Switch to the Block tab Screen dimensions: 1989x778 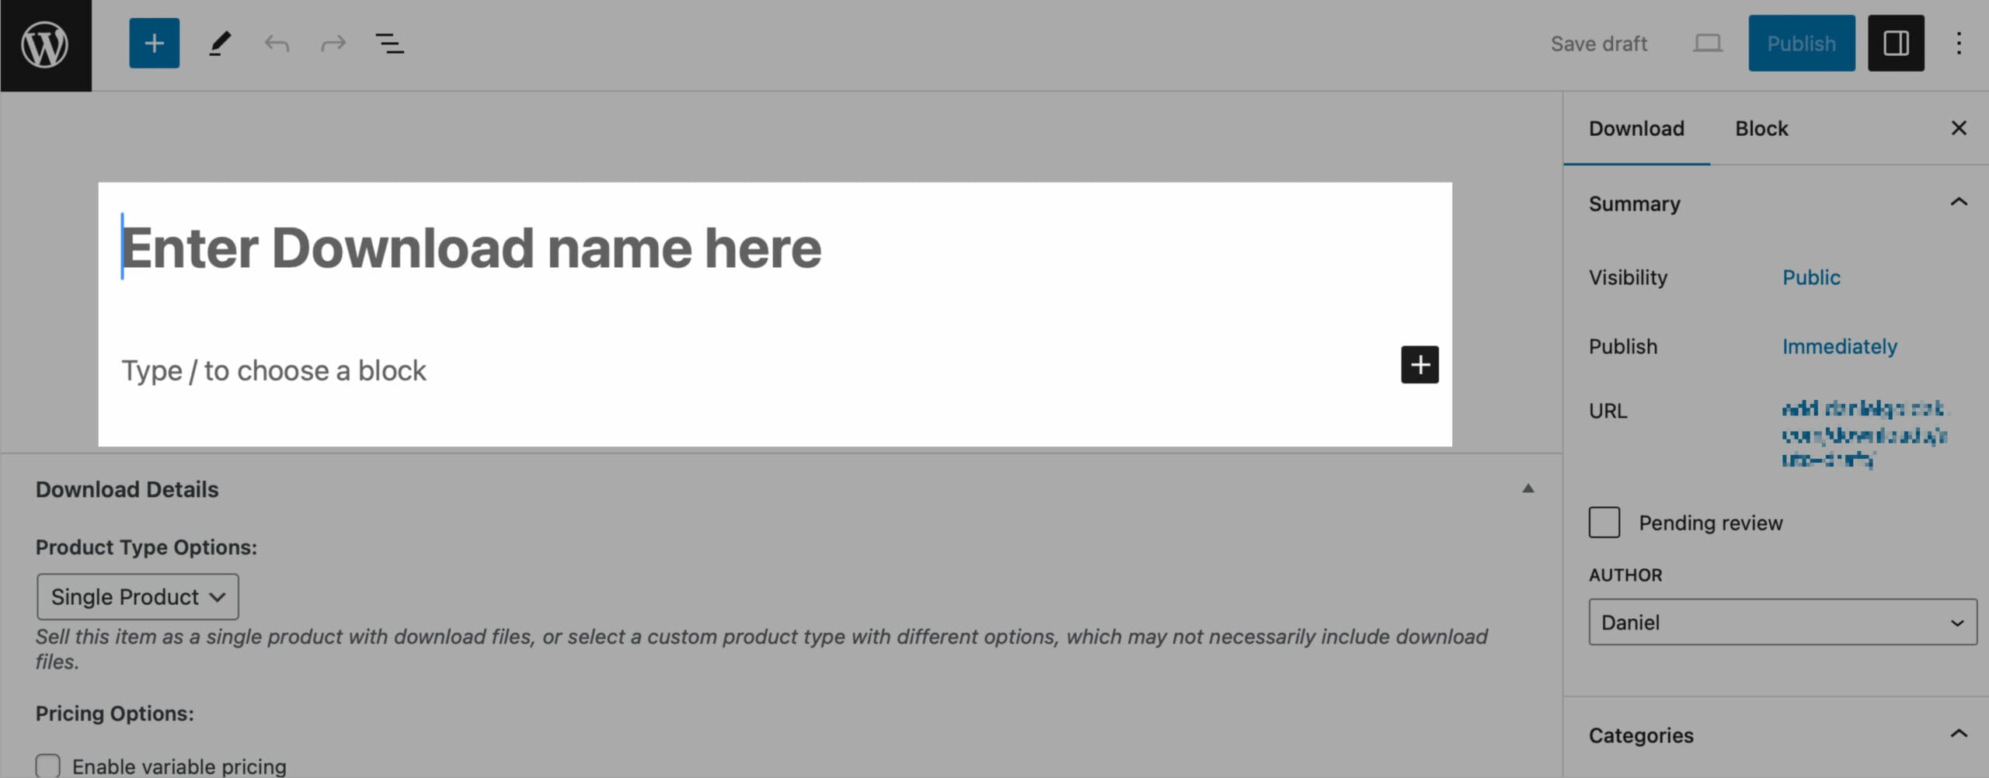click(x=1761, y=128)
